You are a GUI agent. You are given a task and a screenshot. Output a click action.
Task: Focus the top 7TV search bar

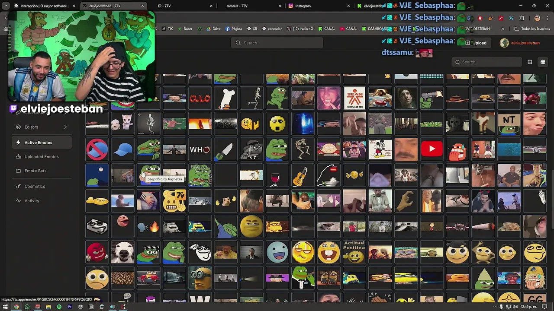(x=277, y=43)
